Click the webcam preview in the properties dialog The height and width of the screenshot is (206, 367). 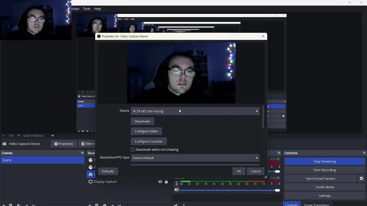(x=181, y=73)
